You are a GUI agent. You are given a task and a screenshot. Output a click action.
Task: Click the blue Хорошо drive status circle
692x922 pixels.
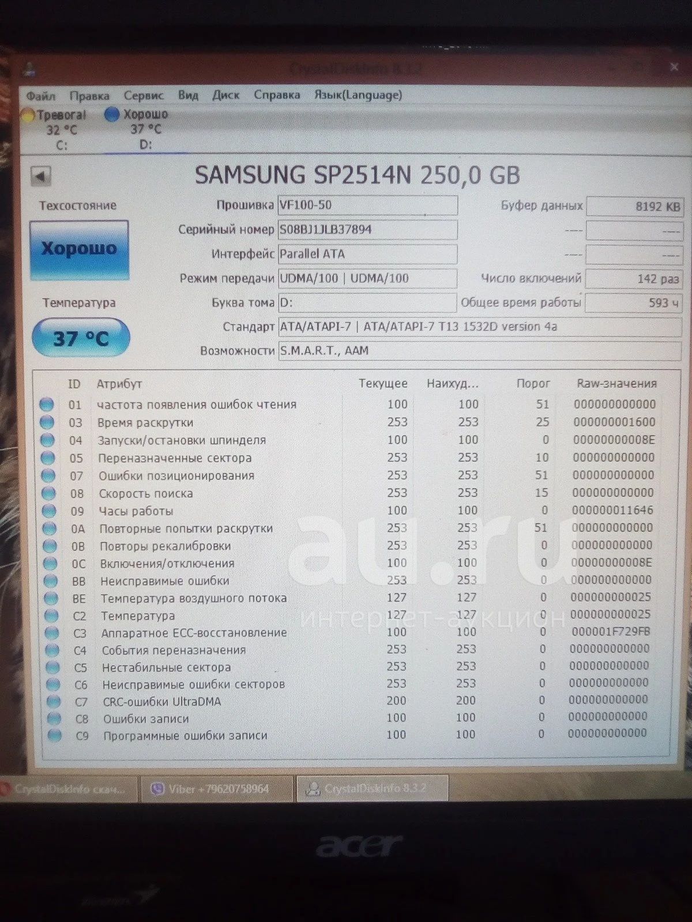[x=111, y=114]
